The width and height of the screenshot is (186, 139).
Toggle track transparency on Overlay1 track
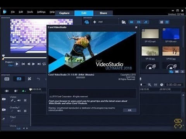[x=25, y=111]
